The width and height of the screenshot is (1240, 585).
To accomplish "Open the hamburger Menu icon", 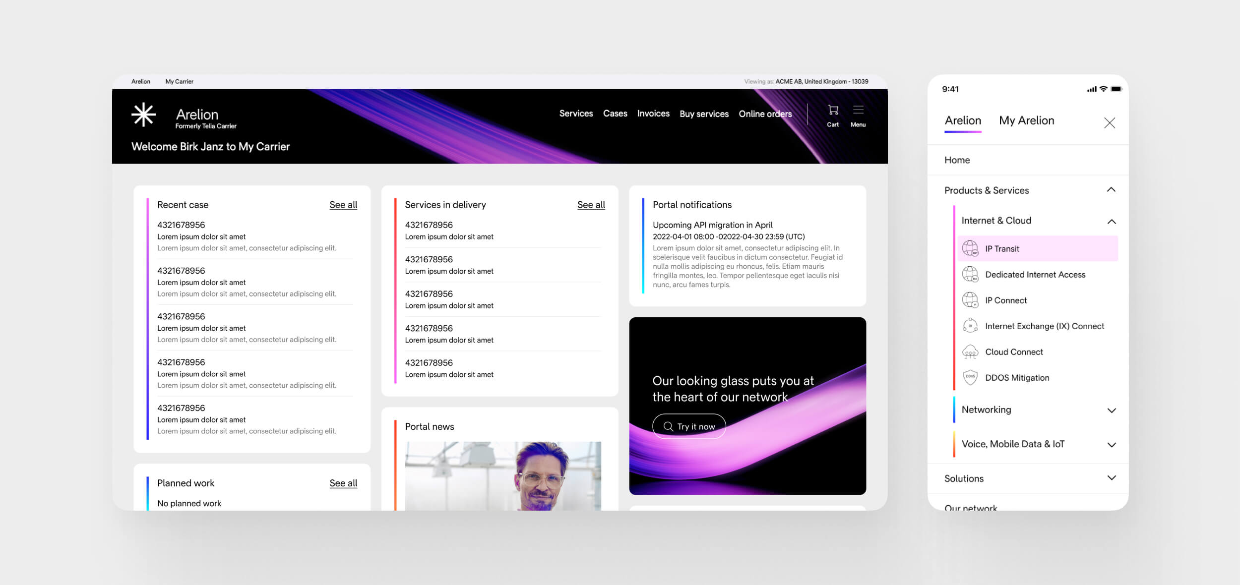I will click(858, 110).
